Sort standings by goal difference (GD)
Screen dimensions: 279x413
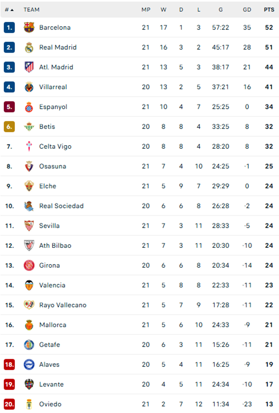tap(247, 9)
